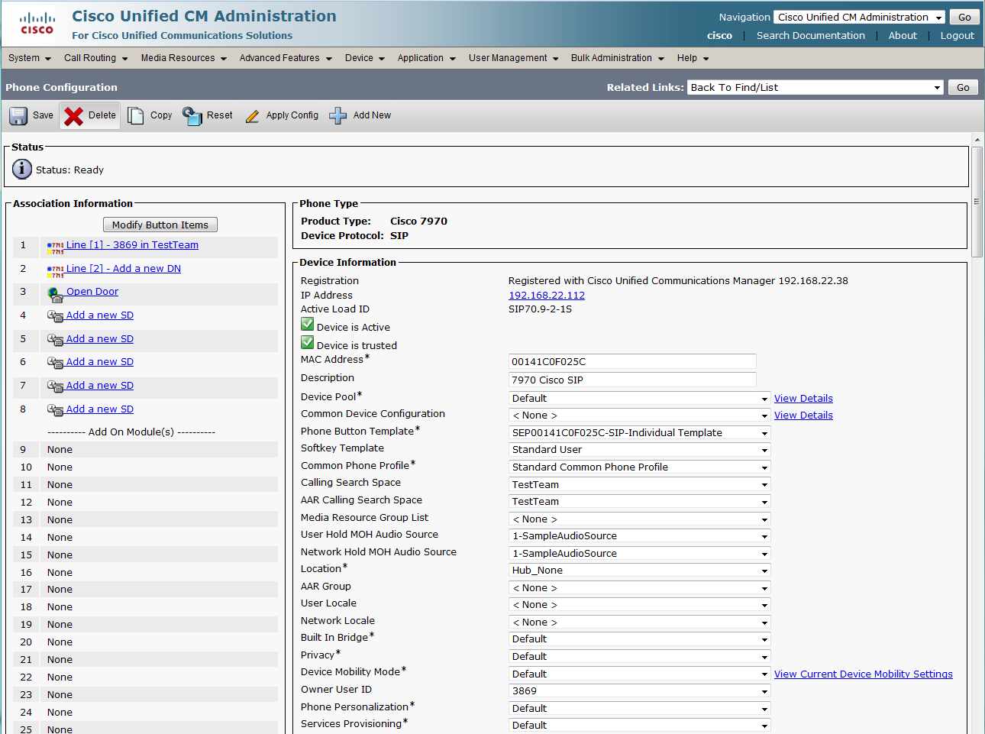
Task: Click the Reset phone icon
Action: click(192, 115)
